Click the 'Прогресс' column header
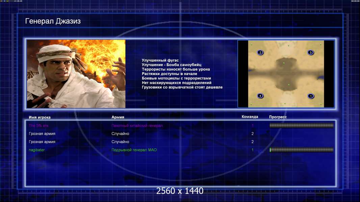Screen dimensions: 360x202 click(x=278, y=117)
